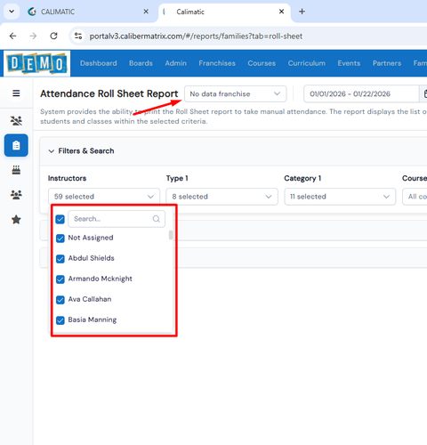Uncheck Ava Callahan checkbox
This screenshot has height=445, width=427.
click(60, 300)
